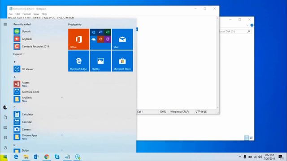Click the Office tile
The width and height of the screenshot is (287, 161).
[x=79, y=39]
